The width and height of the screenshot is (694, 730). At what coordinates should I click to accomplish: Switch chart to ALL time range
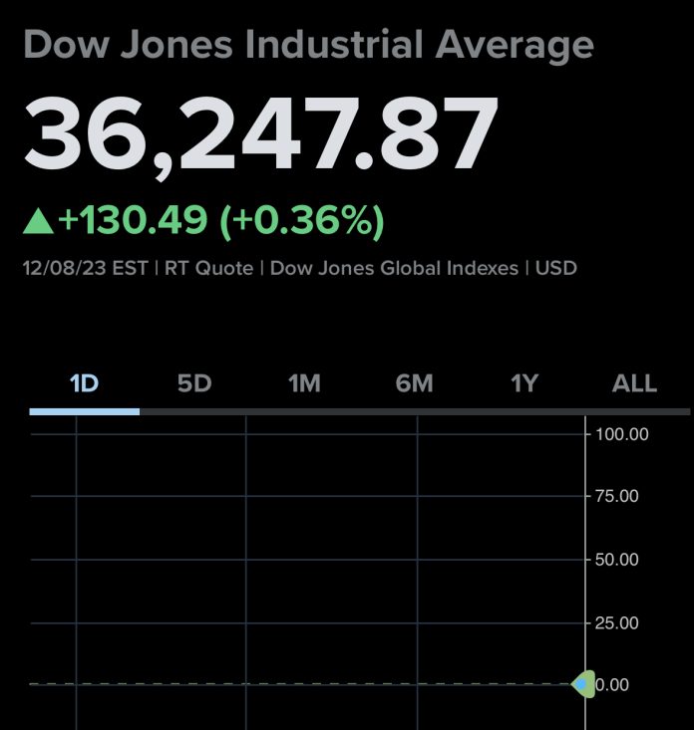634,383
